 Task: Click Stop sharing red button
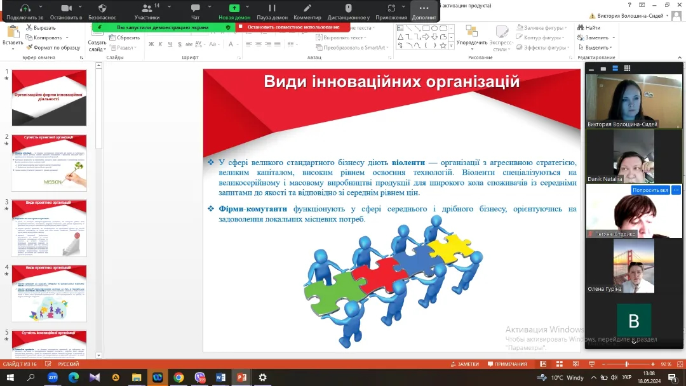[x=293, y=27]
